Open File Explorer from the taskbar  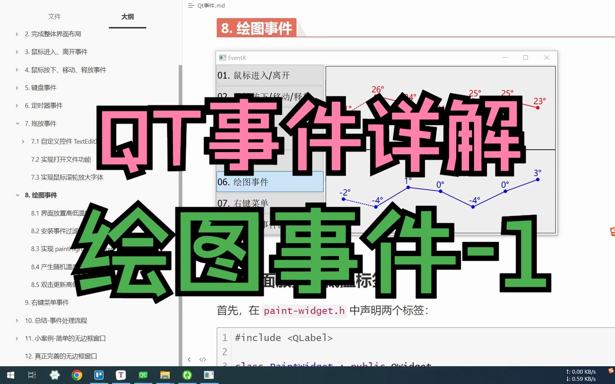(165, 375)
